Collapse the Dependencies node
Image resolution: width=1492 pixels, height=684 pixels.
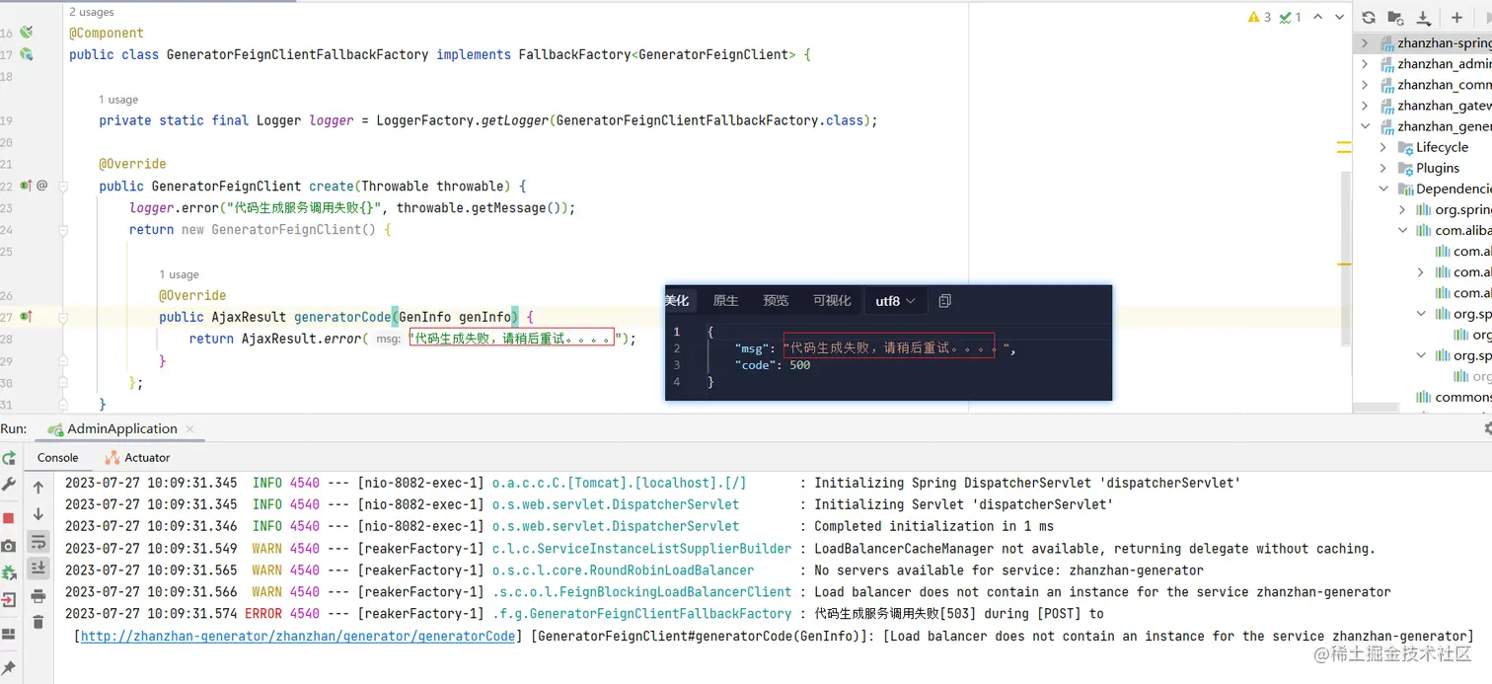tap(1383, 189)
